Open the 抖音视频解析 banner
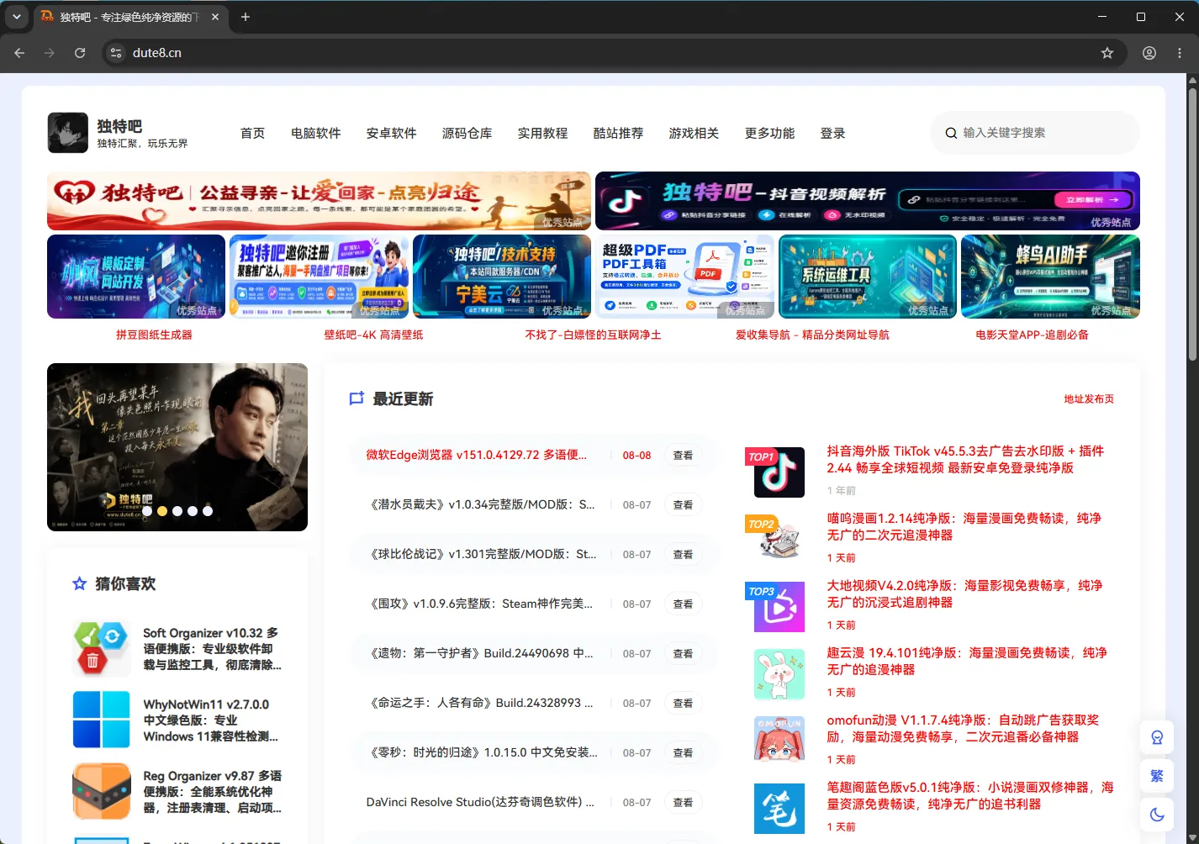Image resolution: width=1199 pixels, height=844 pixels. click(868, 201)
